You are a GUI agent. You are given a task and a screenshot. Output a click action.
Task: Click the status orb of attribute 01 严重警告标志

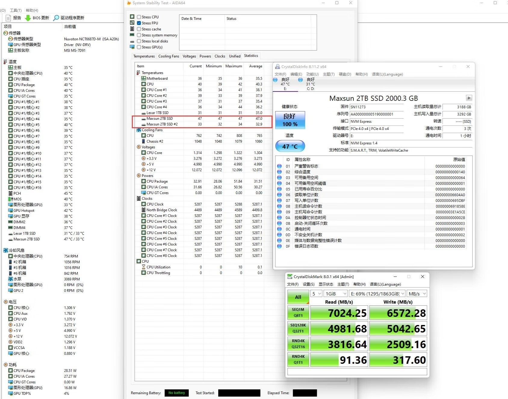pyautogui.click(x=279, y=166)
